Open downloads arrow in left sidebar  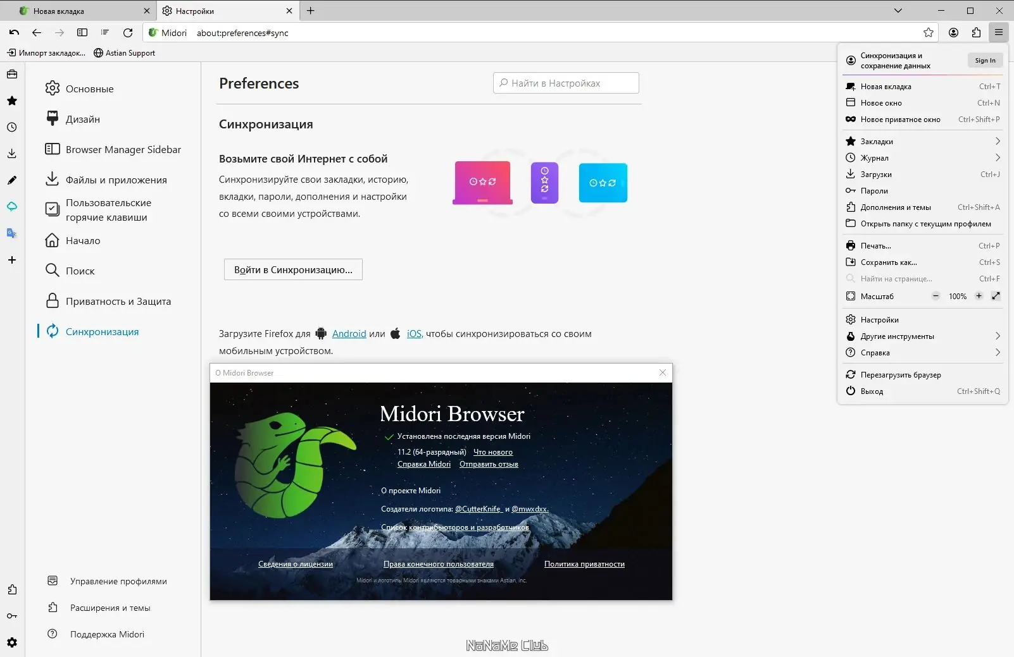point(12,154)
